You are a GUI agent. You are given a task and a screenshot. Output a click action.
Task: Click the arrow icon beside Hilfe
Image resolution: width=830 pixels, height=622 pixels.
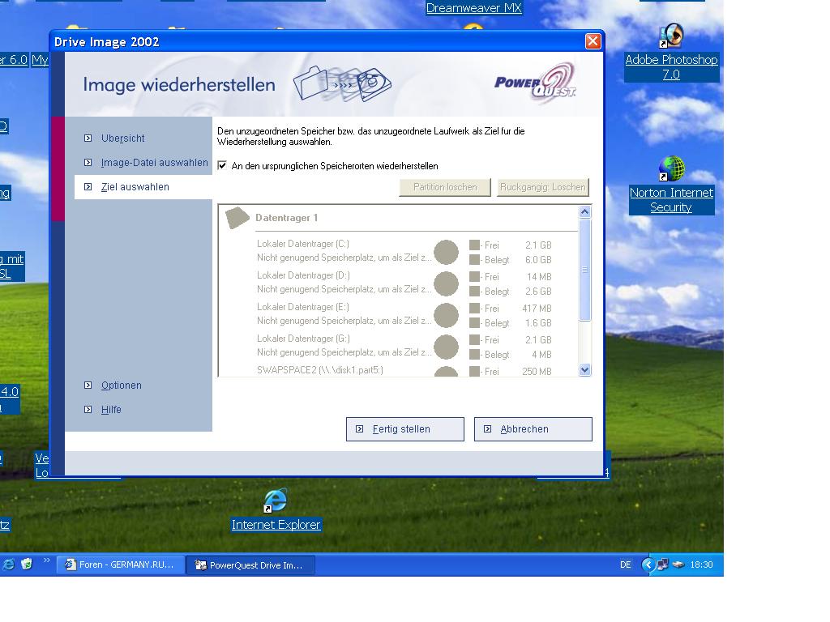88,409
